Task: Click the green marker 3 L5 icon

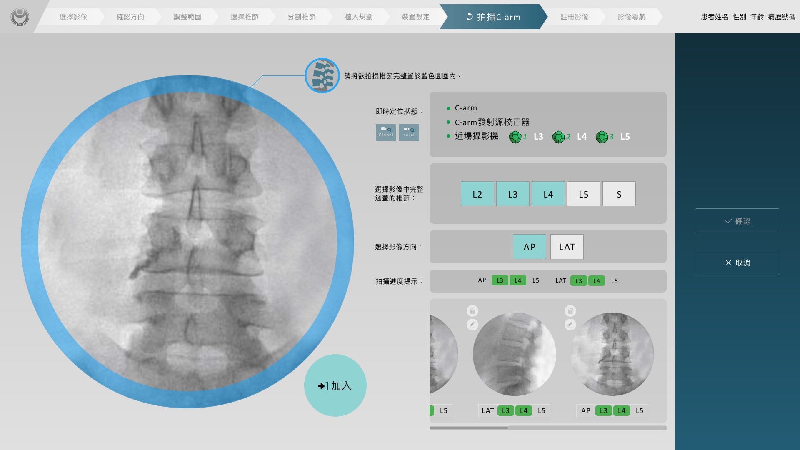Action: 602,137
